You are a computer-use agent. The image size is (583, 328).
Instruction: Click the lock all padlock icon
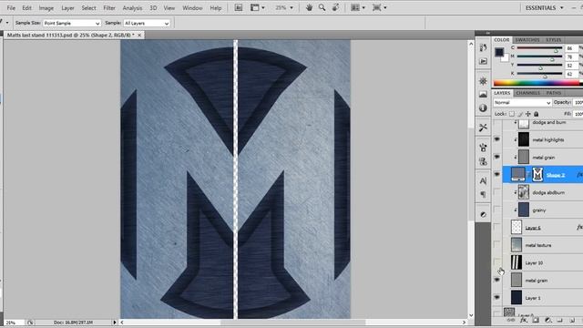[537, 114]
